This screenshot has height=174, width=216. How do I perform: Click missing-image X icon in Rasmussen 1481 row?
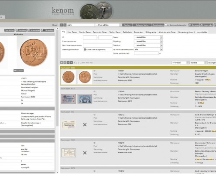pos(85,153)
